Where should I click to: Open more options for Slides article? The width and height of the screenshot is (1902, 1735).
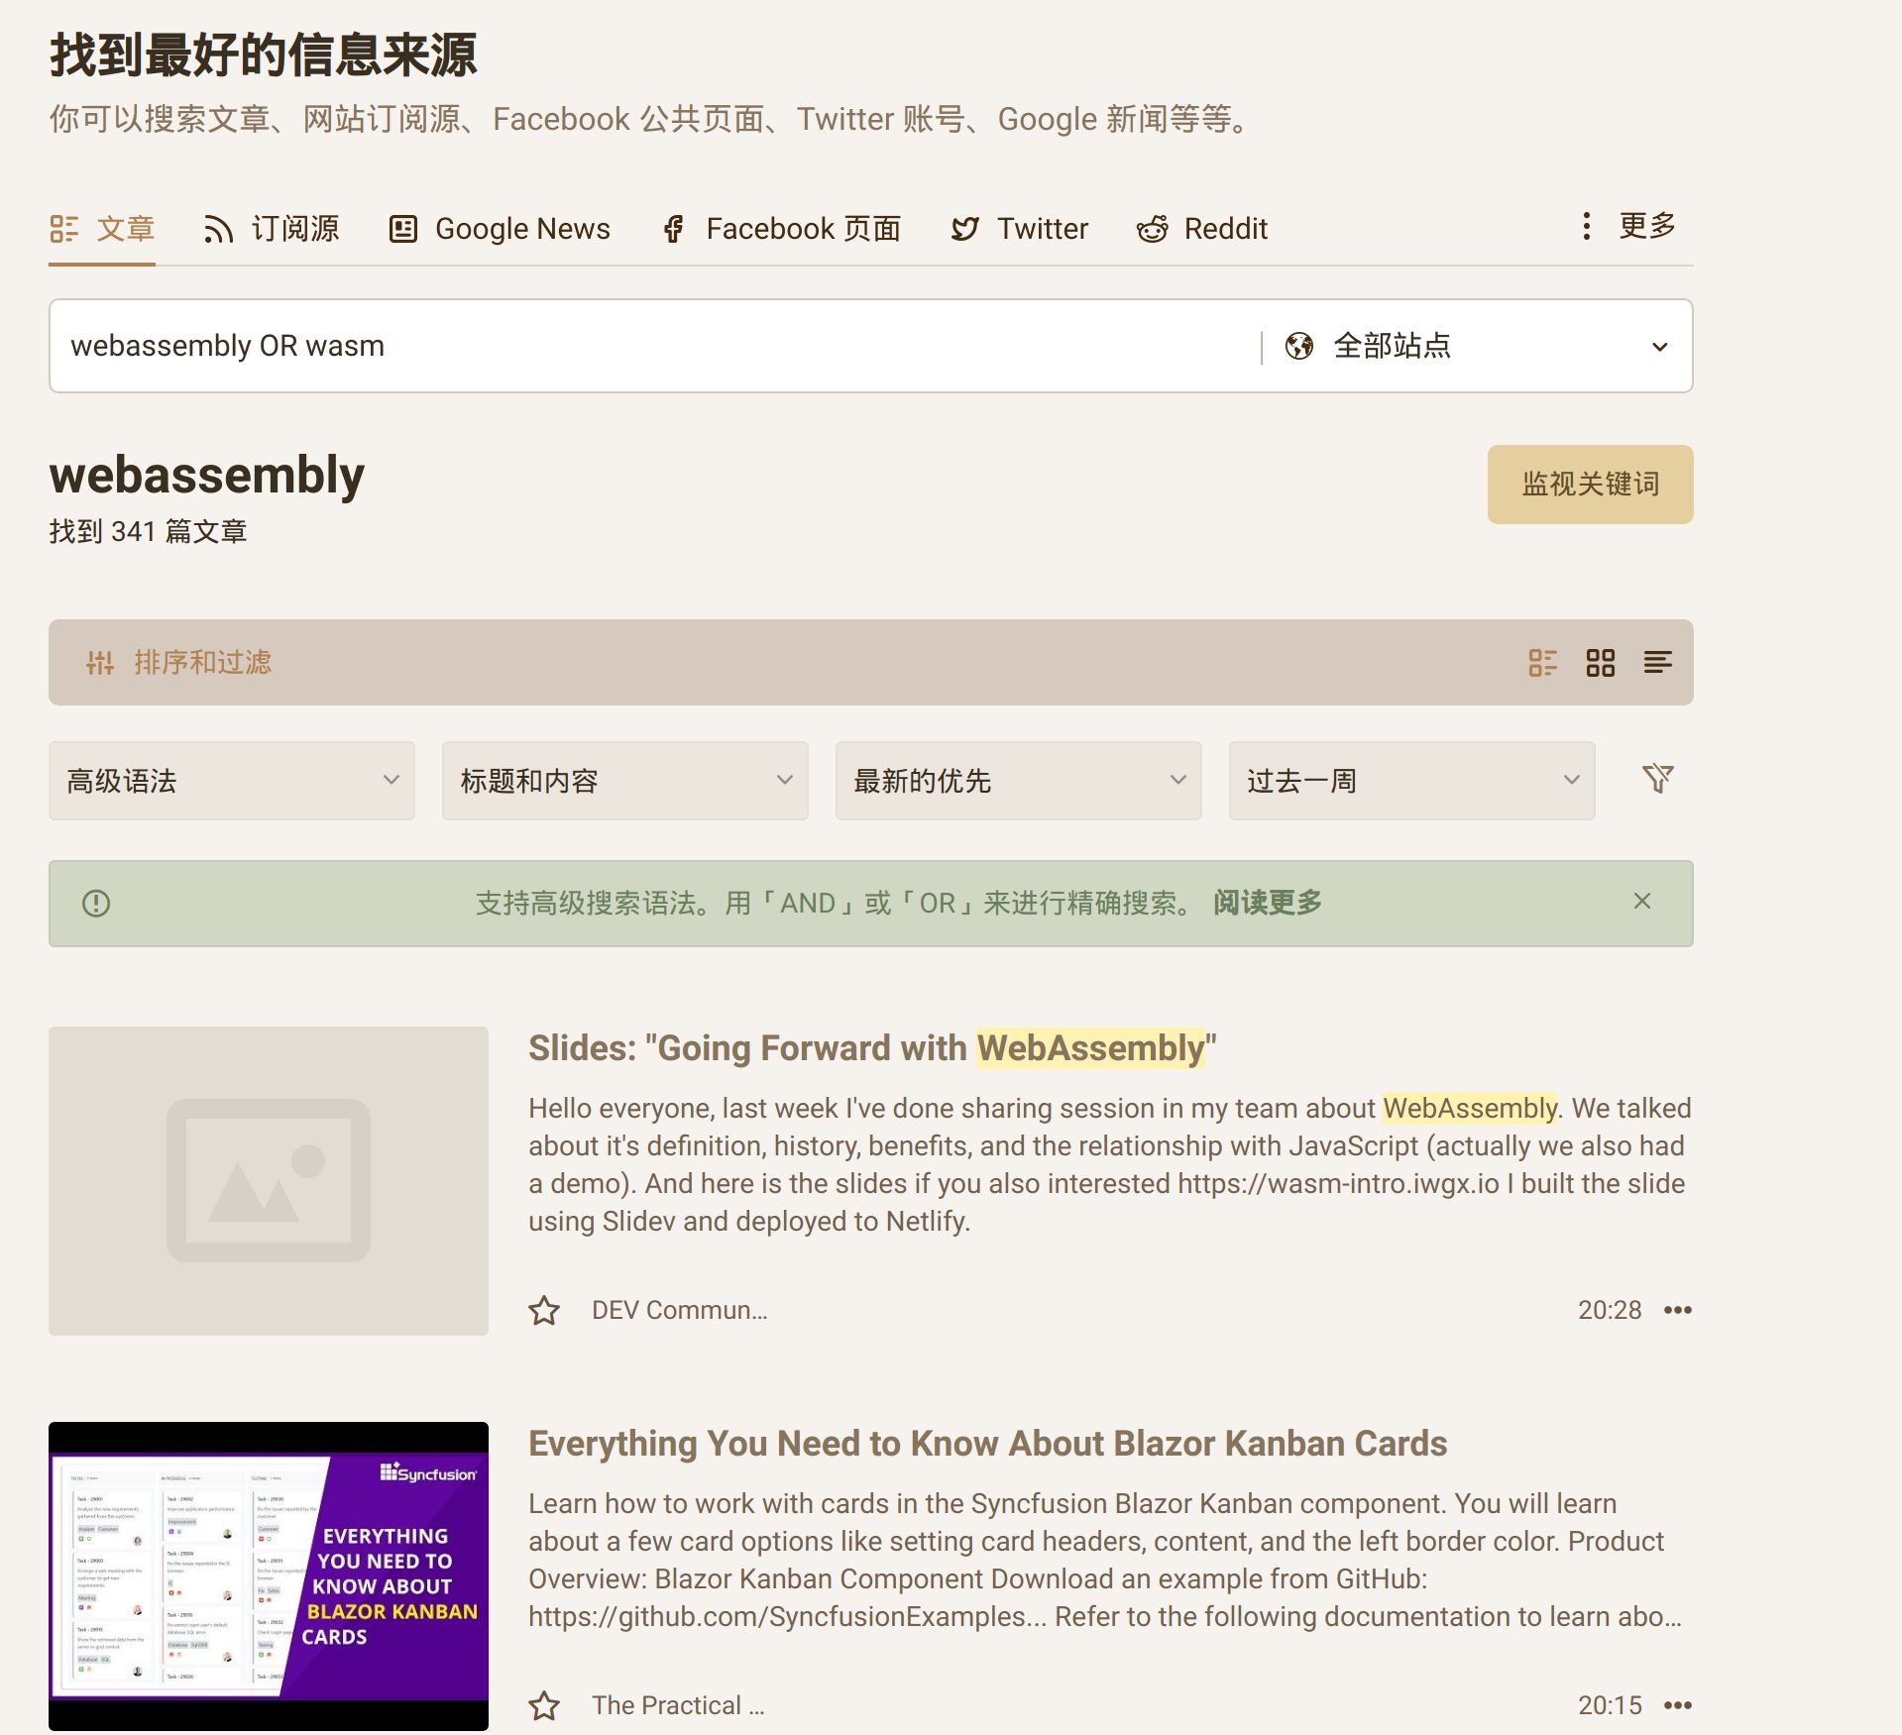(1677, 1310)
